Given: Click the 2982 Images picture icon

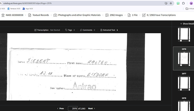Looking at the screenshot, I should pyautogui.click(x=107, y=15).
